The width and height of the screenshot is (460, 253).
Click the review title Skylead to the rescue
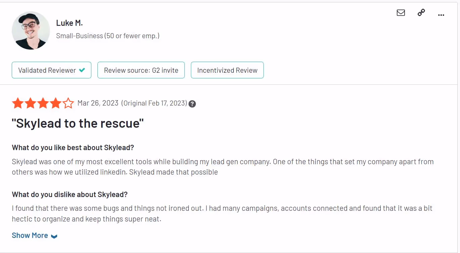click(77, 123)
